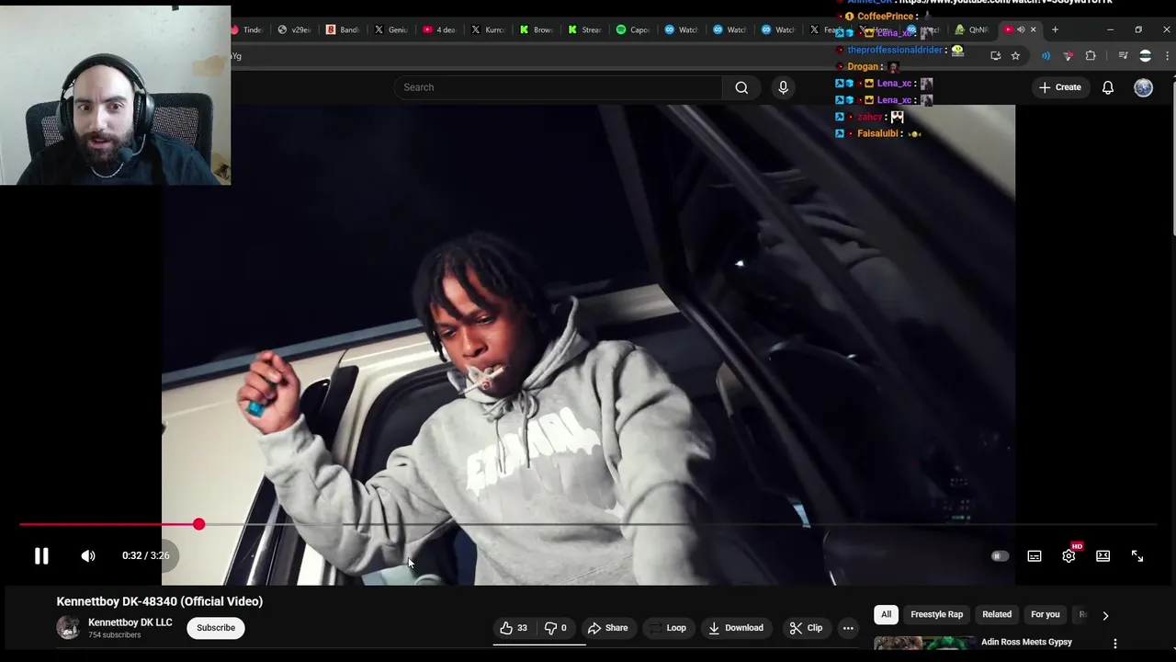Open Chrome three-dot menu

[x=1167, y=56]
